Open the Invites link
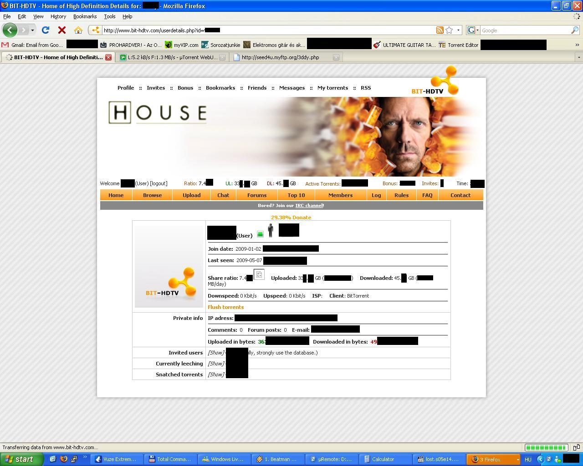Screen dimensions: 583x466 156,88
